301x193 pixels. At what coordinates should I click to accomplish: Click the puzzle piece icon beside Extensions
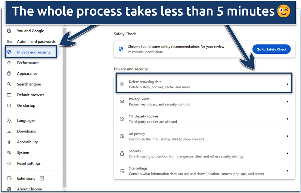click(9, 178)
